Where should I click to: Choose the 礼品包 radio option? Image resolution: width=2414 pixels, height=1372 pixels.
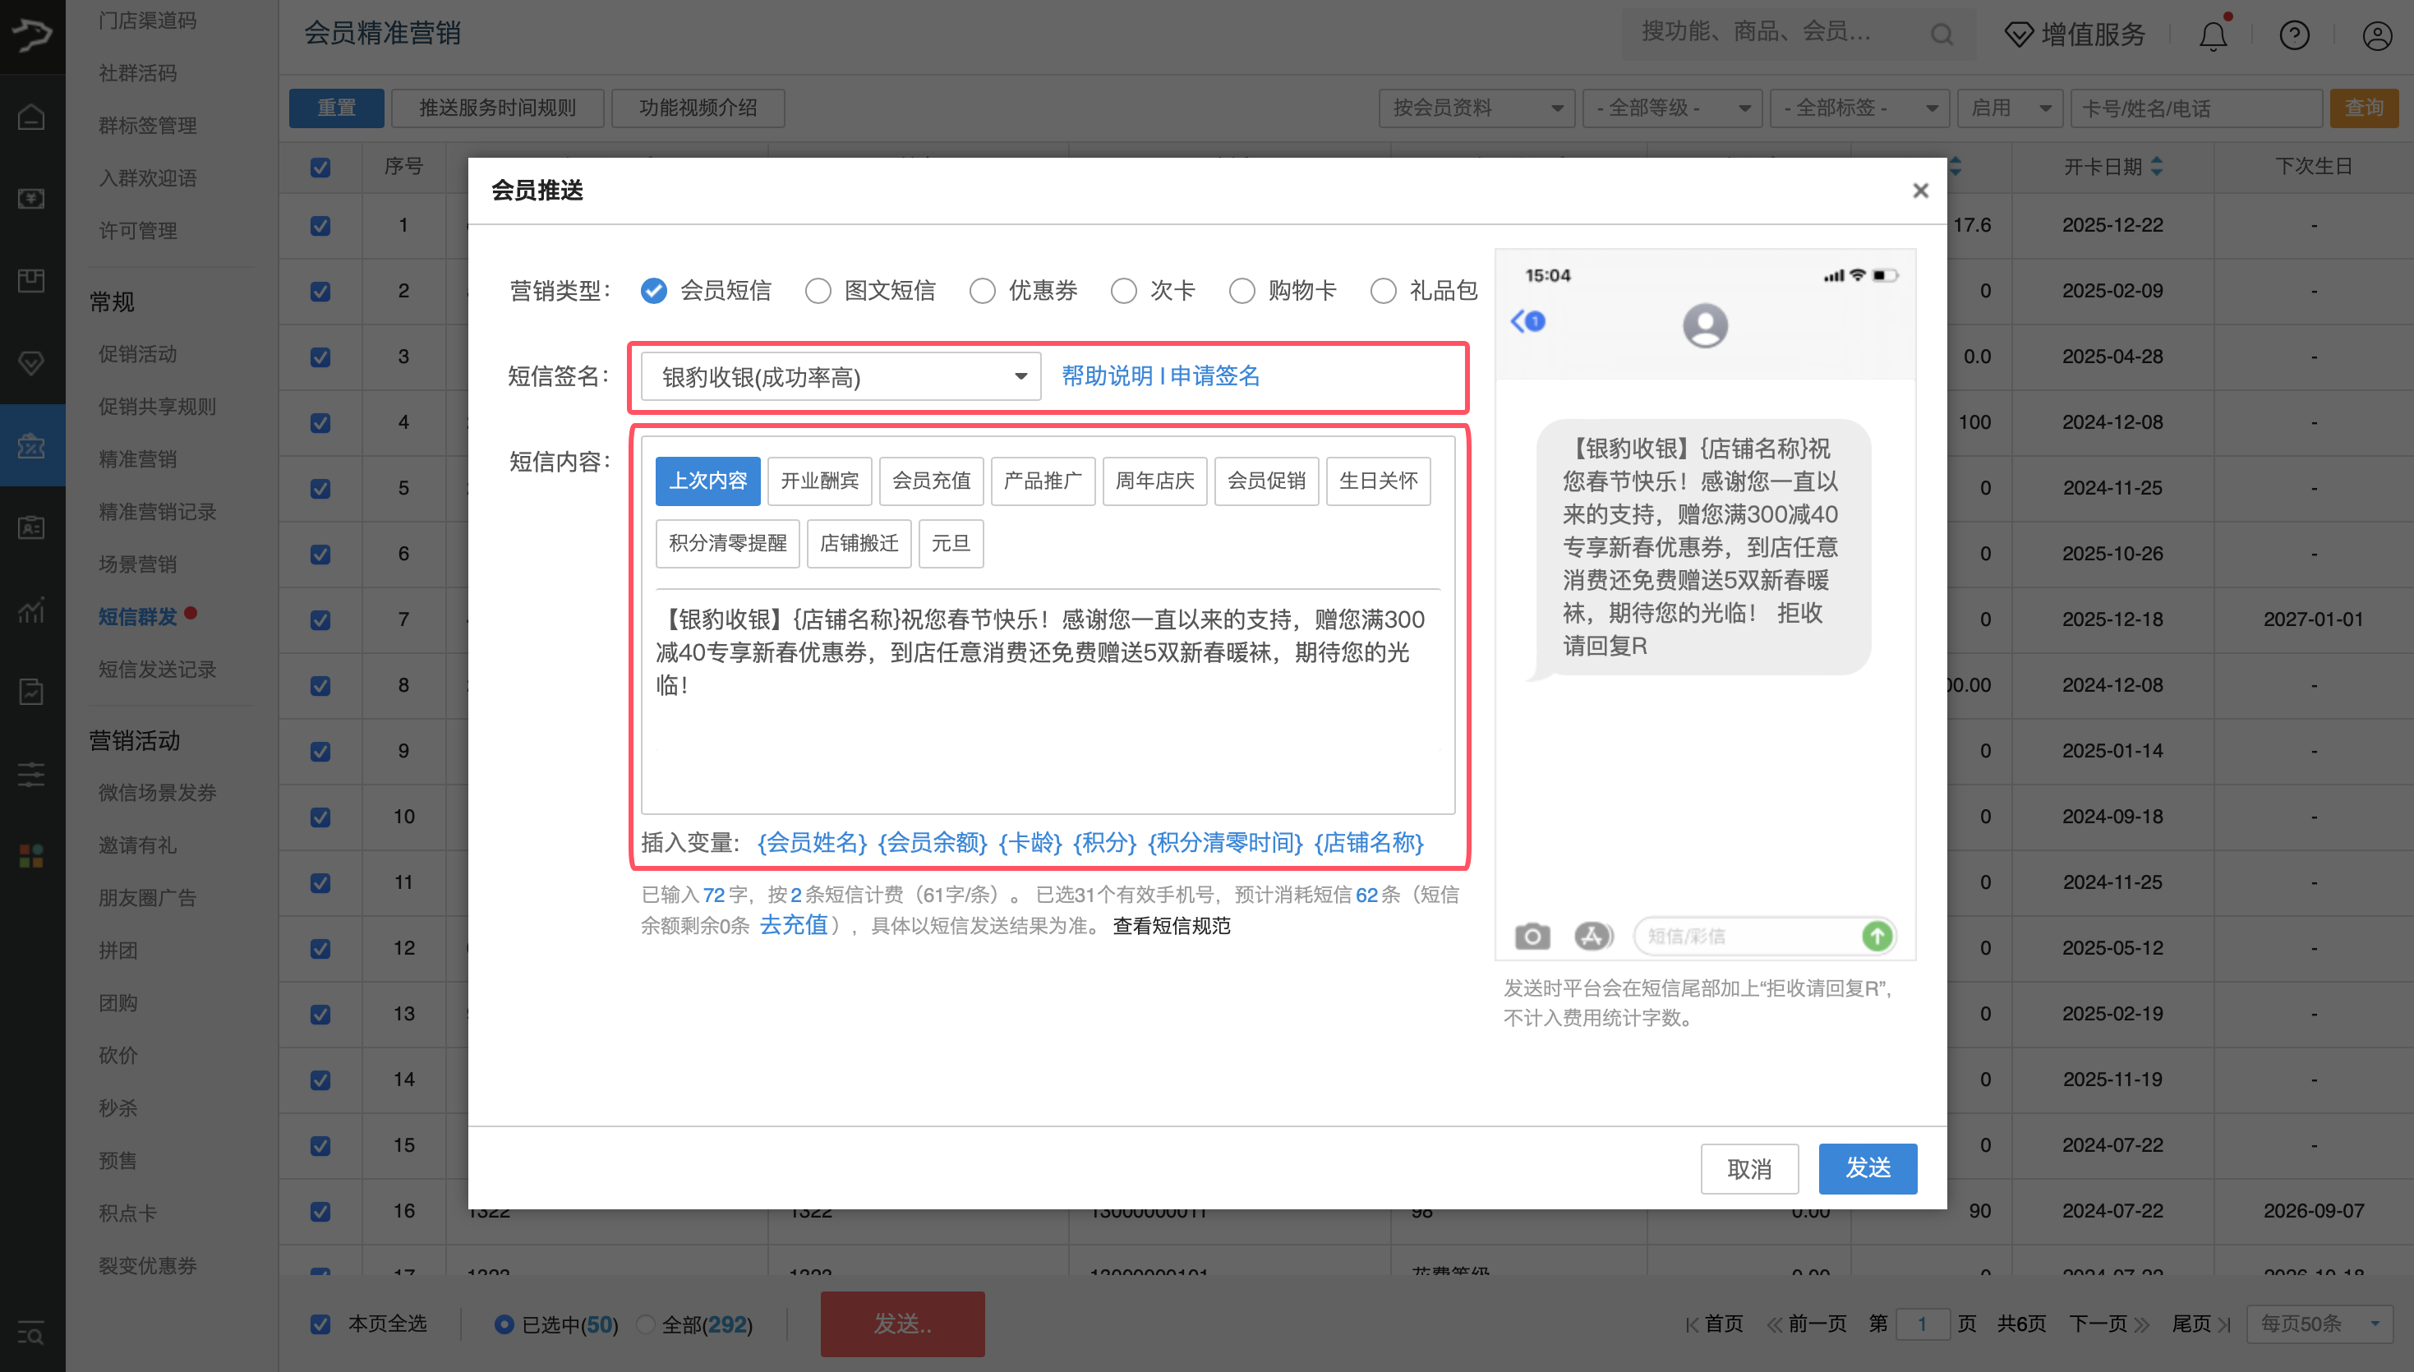click(1382, 291)
